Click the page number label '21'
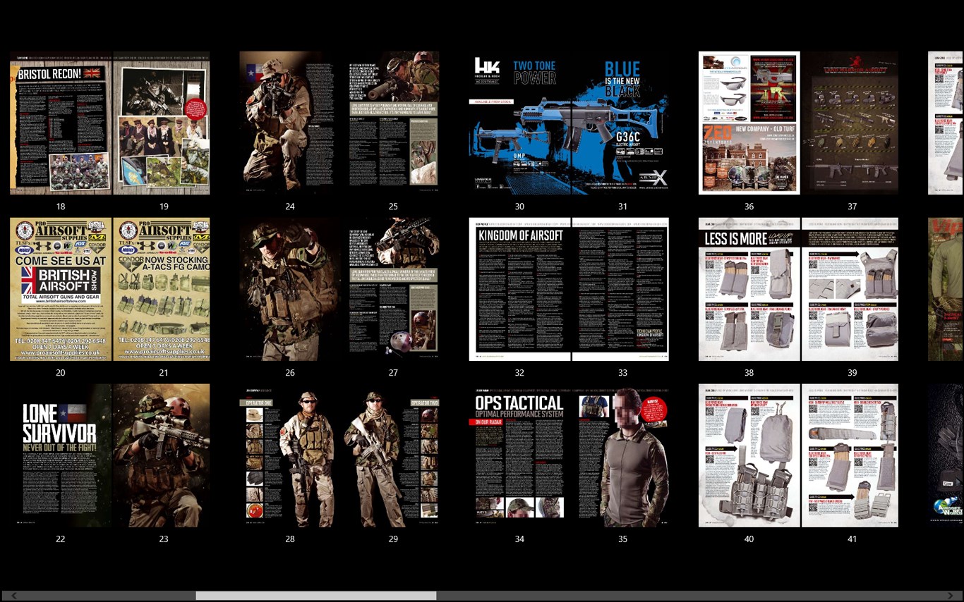The width and height of the screenshot is (964, 602). pyautogui.click(x=164, y=373)
